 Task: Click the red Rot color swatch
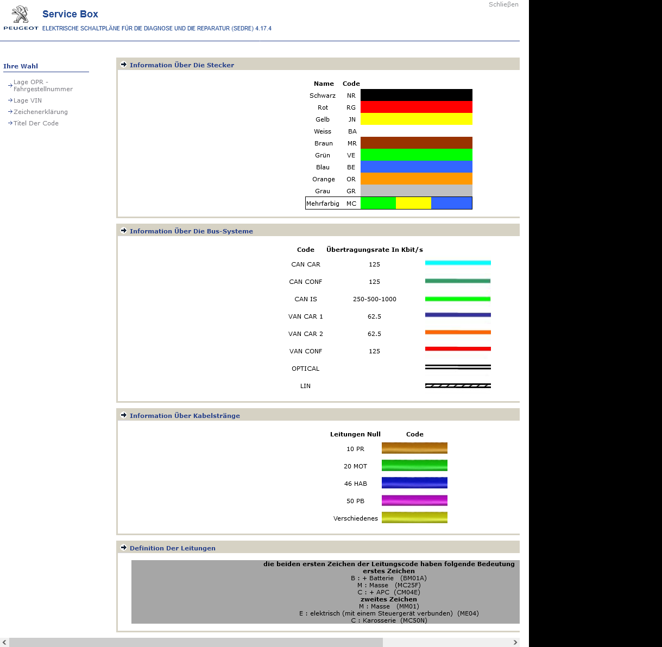[x=416, y=107]
